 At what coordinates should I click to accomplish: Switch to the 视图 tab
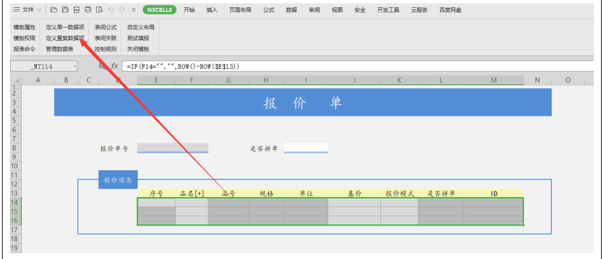(337, 10)
